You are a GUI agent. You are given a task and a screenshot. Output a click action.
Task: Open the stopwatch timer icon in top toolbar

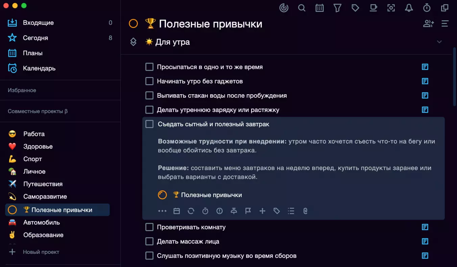427,8
